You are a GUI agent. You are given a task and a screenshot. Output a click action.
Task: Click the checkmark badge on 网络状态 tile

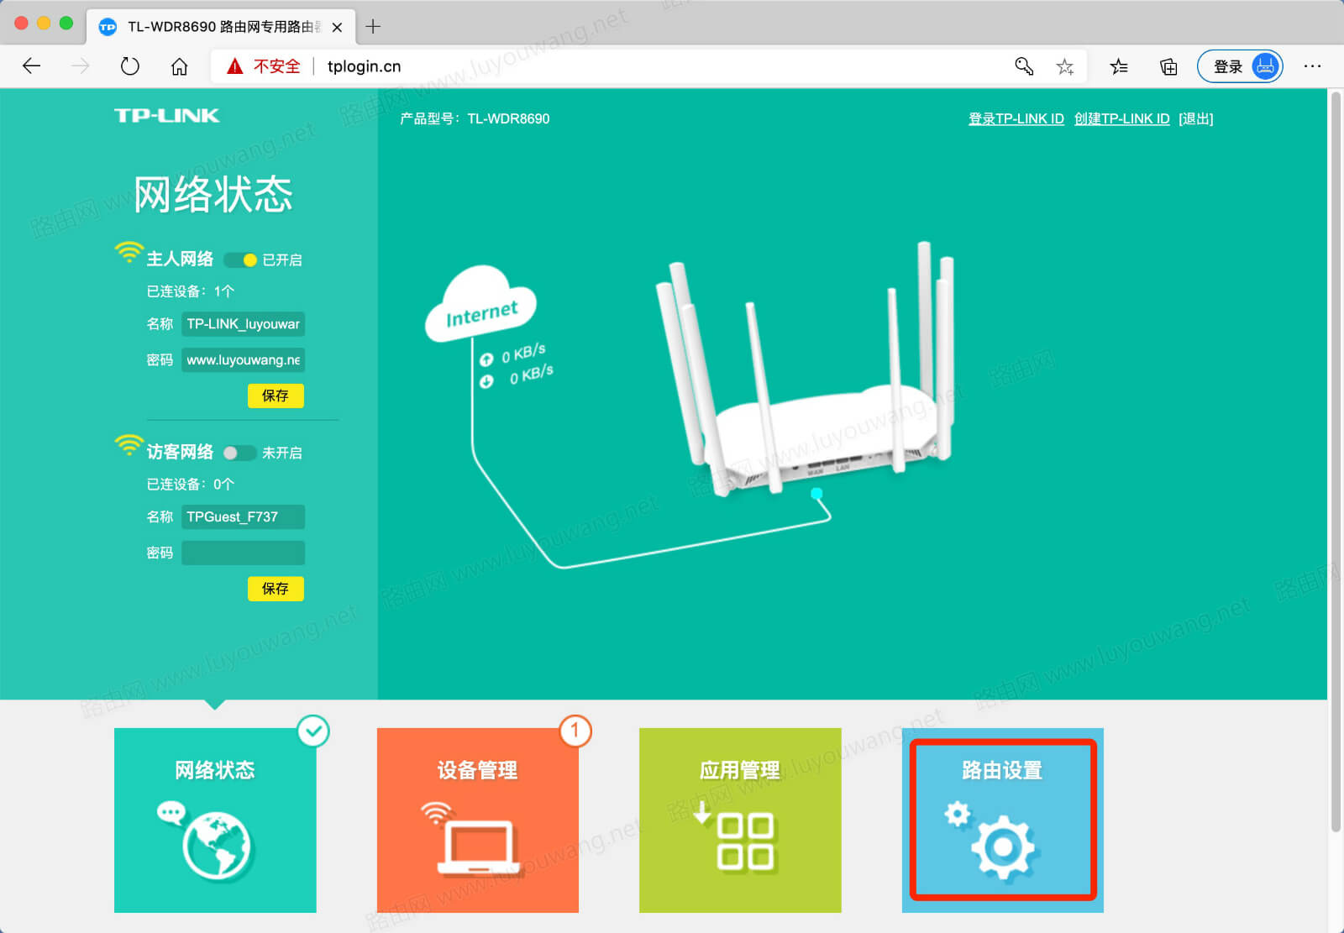(313, 731)
